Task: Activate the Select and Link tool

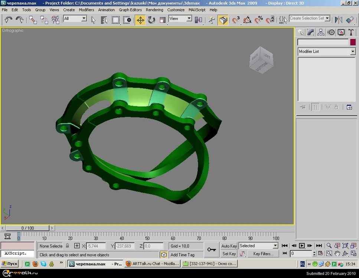Action: (33, 20)
